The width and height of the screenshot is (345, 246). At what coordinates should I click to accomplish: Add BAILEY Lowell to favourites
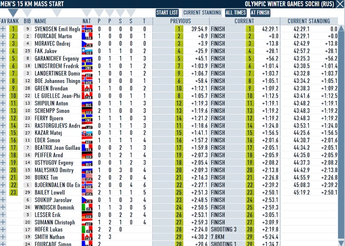(3, 192)
